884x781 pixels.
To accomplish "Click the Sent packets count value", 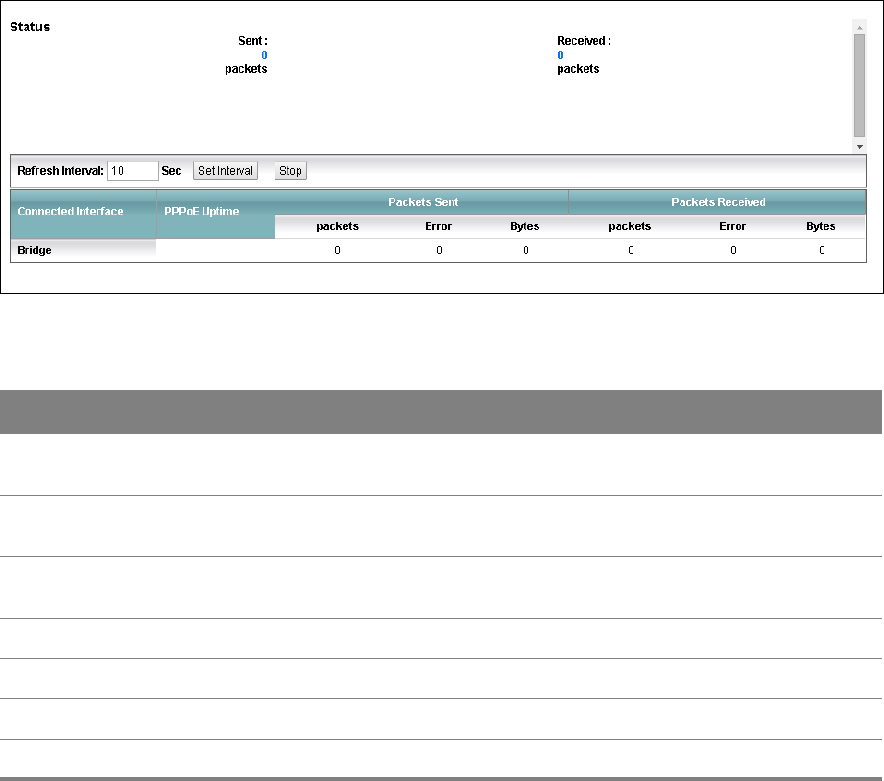I will point(264,55).
